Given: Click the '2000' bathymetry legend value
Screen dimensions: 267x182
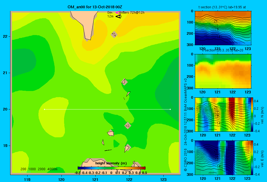Looking at the screenshot, I should pyautogui.click(x=42, y=169).
